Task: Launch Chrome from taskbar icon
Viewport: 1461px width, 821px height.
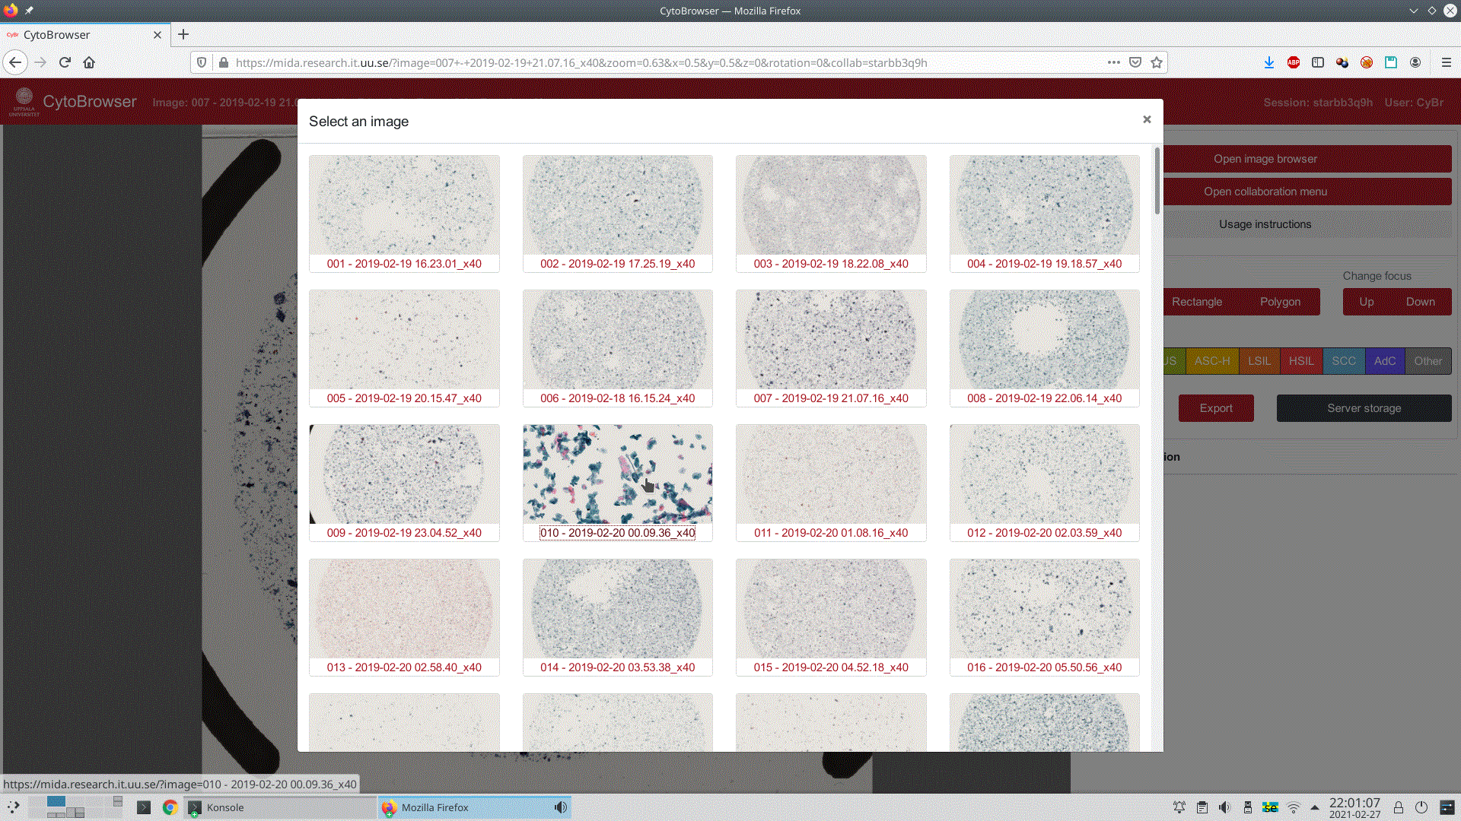Action: (170, 807)
